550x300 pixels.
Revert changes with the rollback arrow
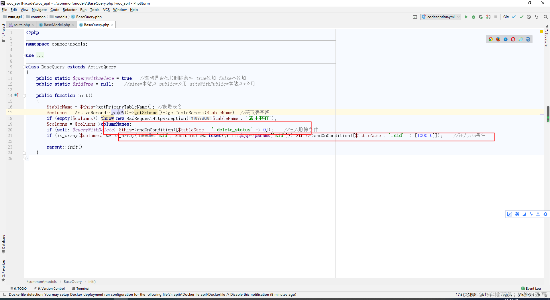[536, 17]
